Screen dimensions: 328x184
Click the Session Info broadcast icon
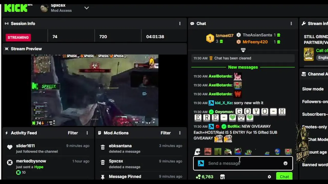[7, 24]
